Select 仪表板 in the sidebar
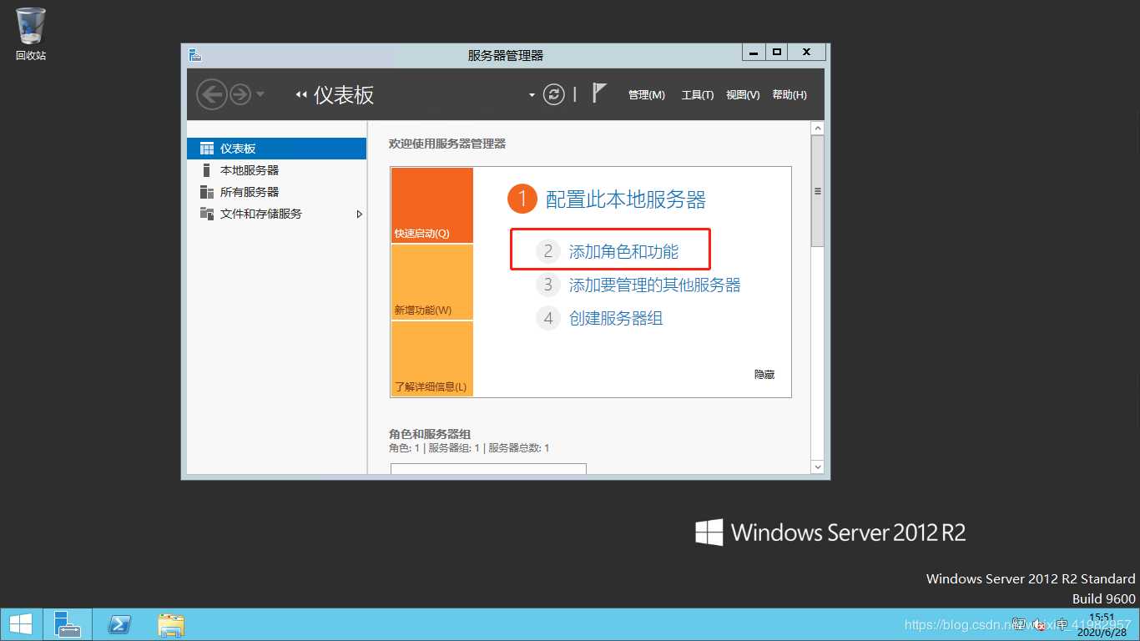 (277, 149)
